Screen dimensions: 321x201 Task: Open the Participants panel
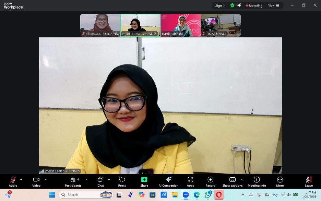[73, 181]
